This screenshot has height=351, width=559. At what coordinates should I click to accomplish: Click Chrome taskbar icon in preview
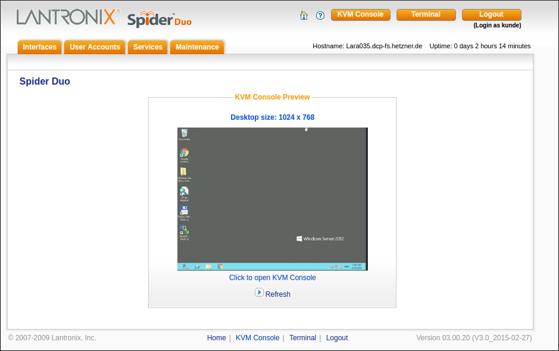pos(220,266)
